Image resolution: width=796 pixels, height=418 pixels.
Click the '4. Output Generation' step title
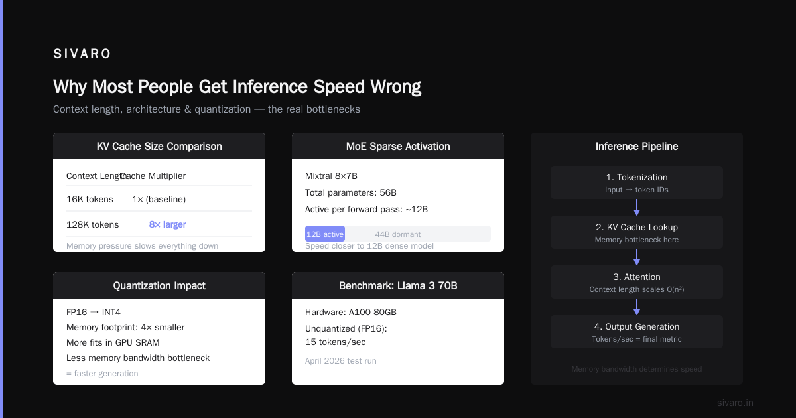[x=637, y=326]
